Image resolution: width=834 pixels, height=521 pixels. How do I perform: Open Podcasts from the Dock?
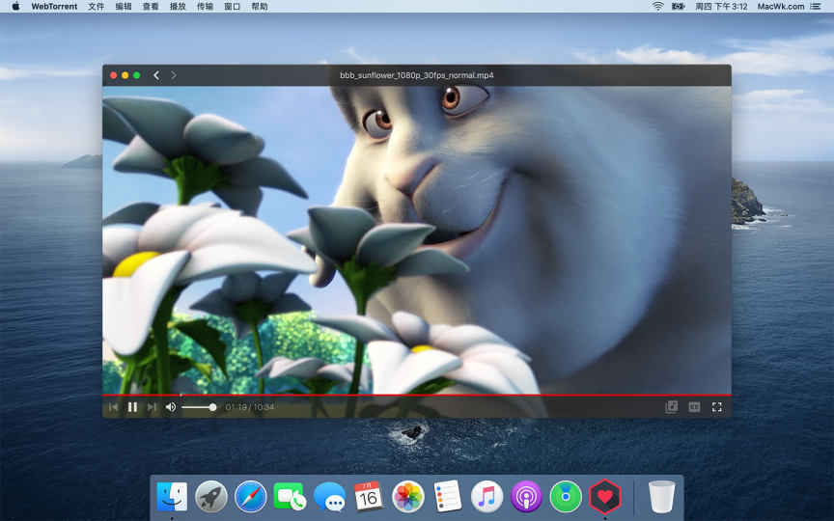point(526,497)
